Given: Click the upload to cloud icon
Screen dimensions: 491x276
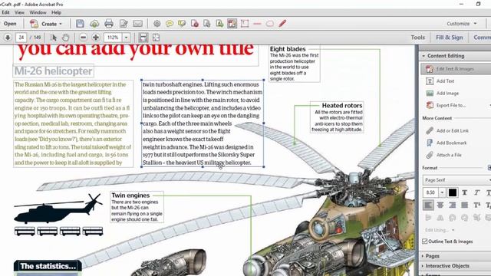Looking at the screenshot, I should pyautogui.click(x=94, y=24).
